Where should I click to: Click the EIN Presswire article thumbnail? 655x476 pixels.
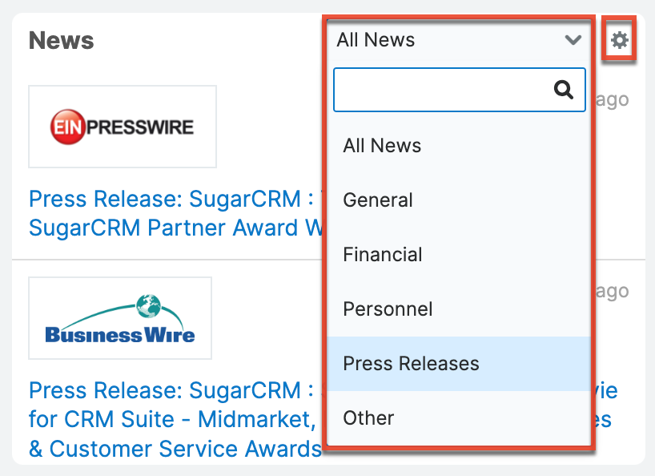click(122, 126)
